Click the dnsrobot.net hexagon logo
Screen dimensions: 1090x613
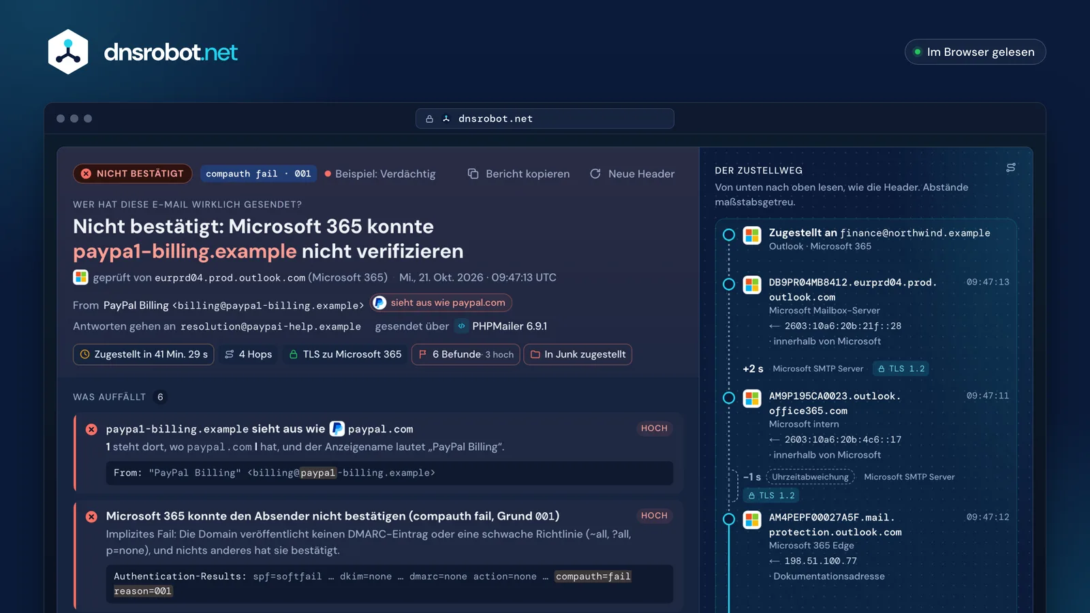[x=68, y=52]
